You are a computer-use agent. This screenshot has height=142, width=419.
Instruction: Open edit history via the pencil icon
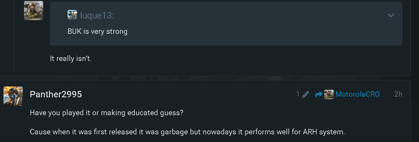click(x=305, y=94)
